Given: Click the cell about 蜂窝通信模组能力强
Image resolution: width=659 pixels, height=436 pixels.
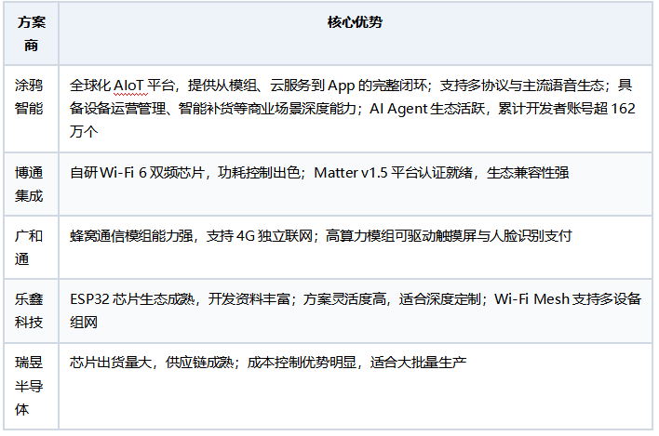Looking at the screenshot, I should click(x=356, y=247).
